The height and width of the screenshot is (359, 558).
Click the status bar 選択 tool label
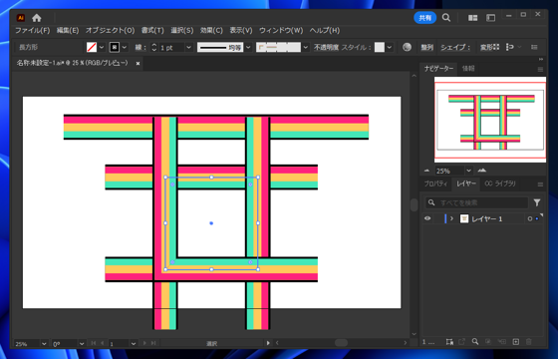211,344
